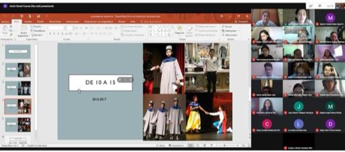This screenshot has width=345, height=152.
Task: Click the Restablecer slide icon
Action: 38,31
